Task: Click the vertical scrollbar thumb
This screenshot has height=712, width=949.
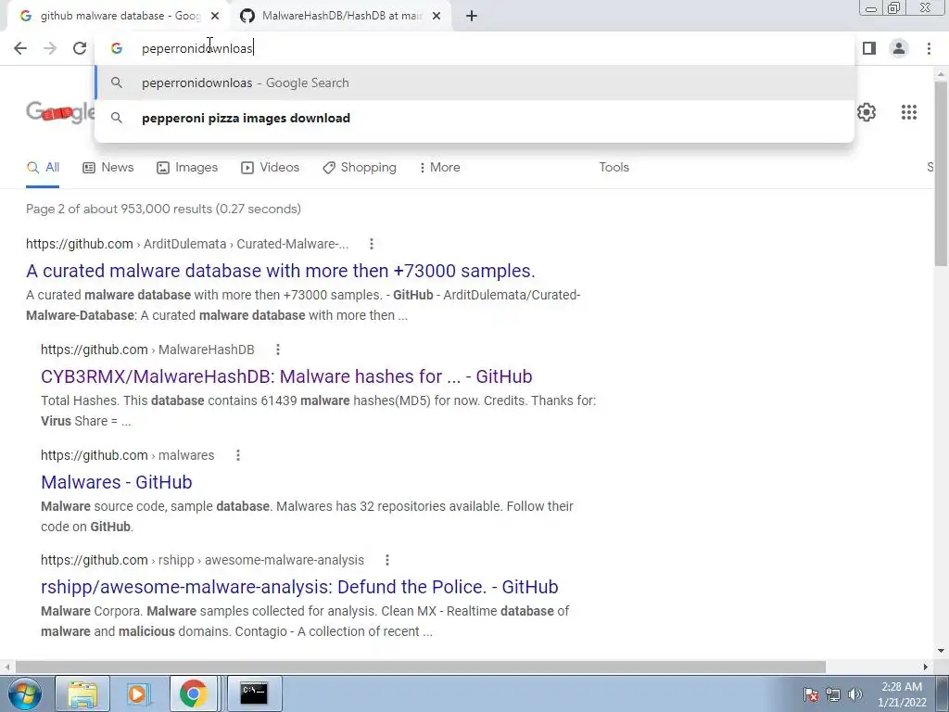Action: pyautogui.click(x=941, y=172)
